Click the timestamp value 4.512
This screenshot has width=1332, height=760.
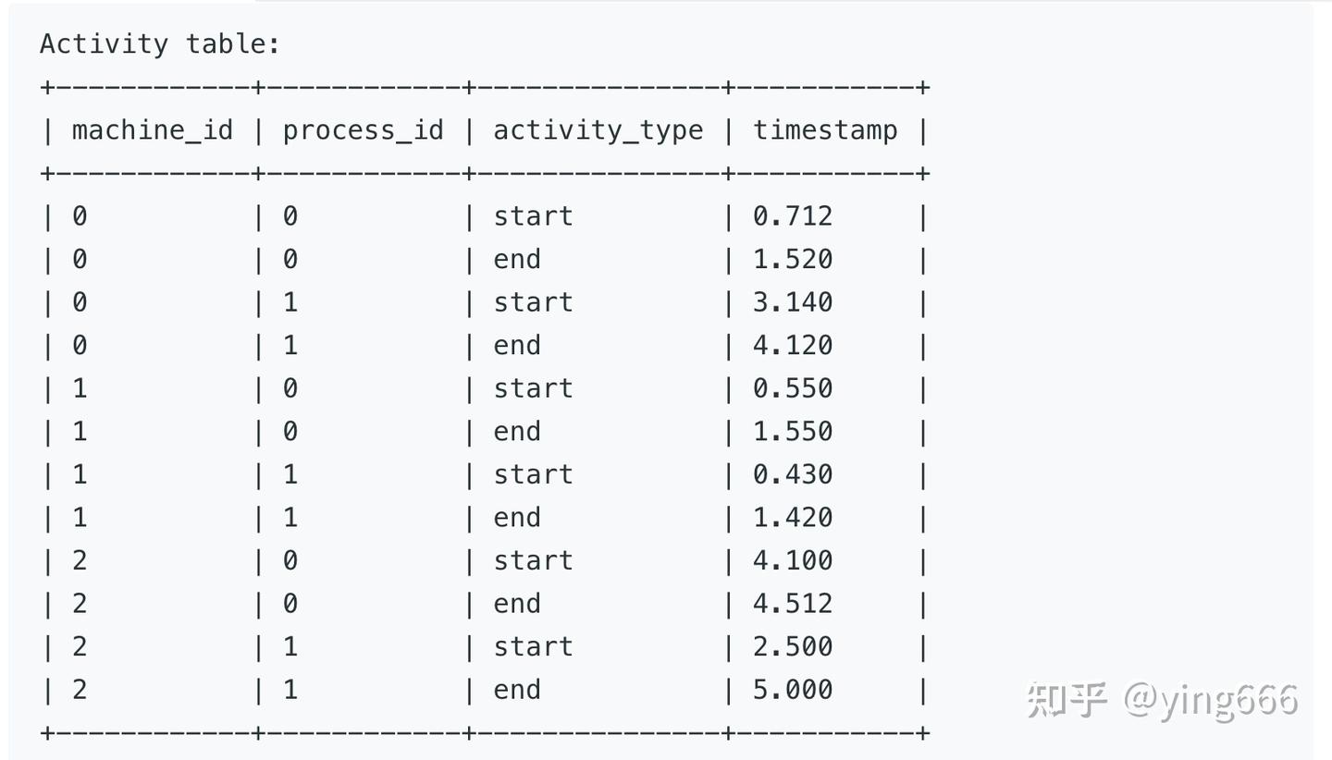pyautogui.click(x=793, y=603)
